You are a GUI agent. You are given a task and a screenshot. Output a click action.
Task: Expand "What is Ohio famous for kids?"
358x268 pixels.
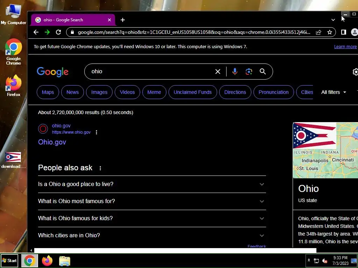tap(152, 218)
